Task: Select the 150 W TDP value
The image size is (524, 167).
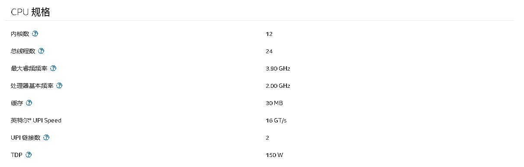Action: (x=275, y=155)
